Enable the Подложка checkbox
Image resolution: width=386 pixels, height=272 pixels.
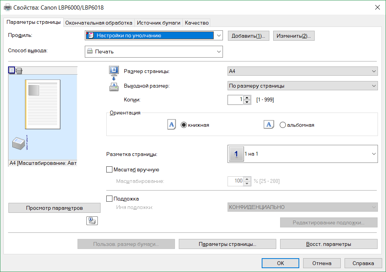109,199
